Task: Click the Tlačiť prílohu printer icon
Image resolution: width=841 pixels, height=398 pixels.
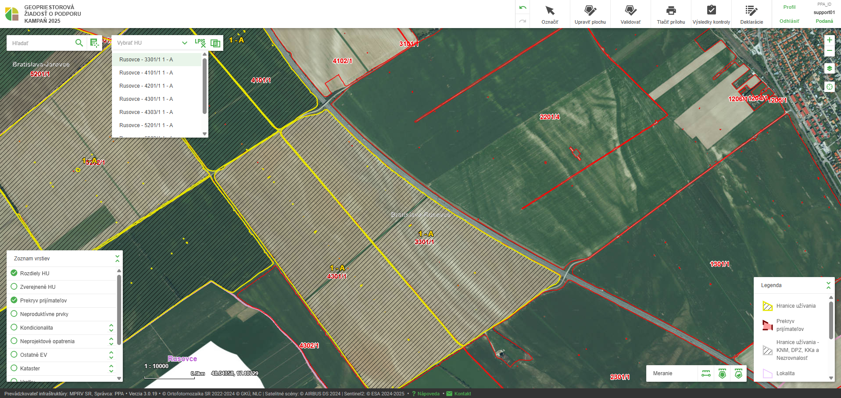Action: (671, 14)
